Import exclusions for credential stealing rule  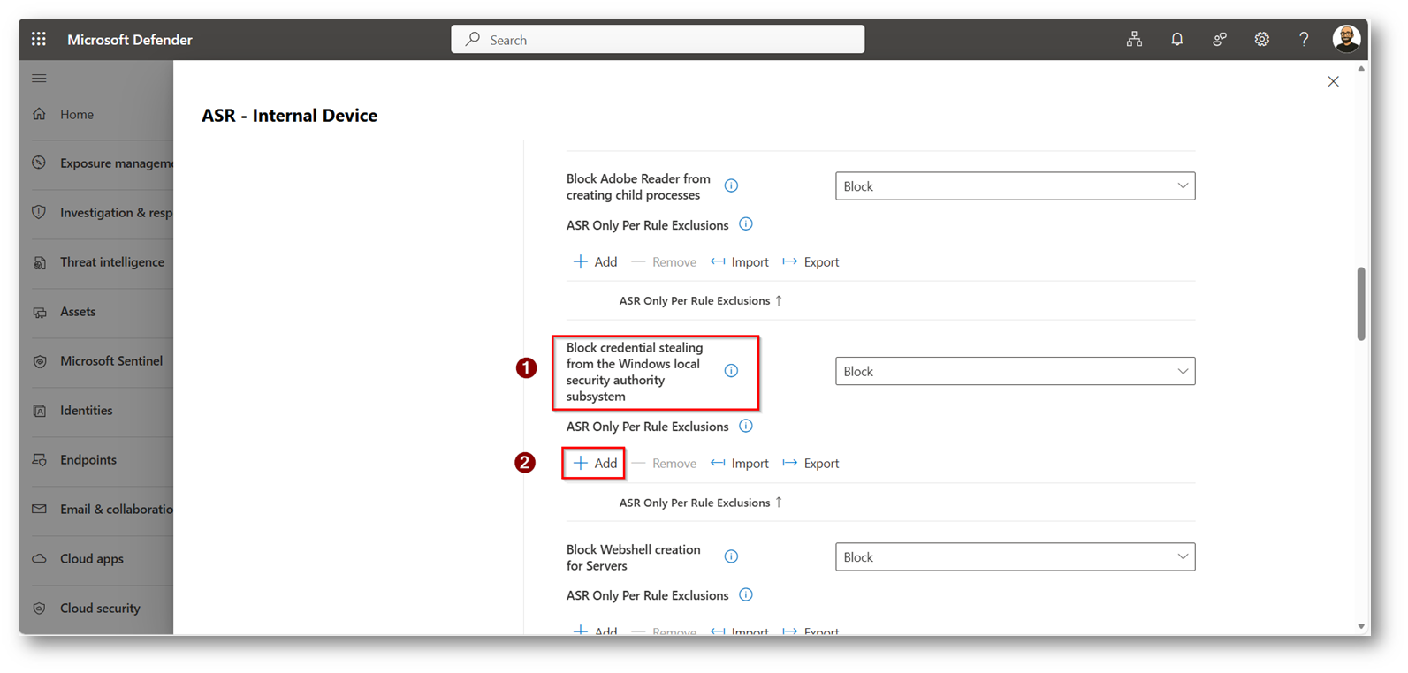tap(740, 464)
